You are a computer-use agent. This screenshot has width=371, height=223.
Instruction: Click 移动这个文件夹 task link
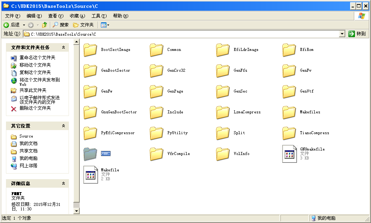35,65
